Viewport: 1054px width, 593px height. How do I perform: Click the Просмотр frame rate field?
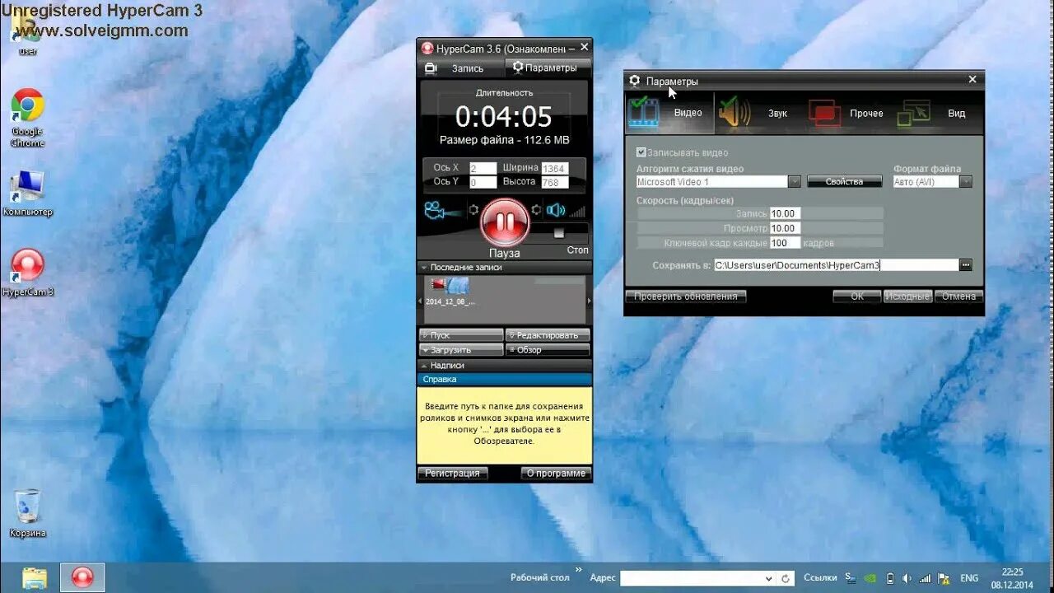tap(785, 228)
